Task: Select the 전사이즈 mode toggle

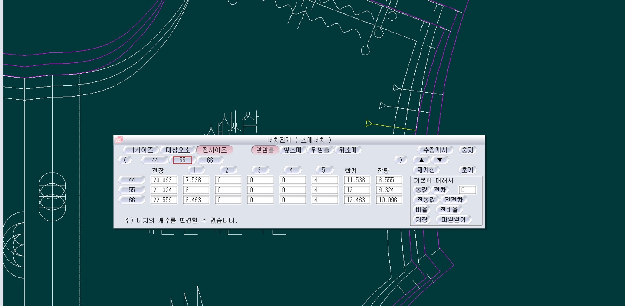Action: pos(214,150)
